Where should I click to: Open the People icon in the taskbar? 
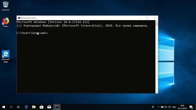(x=153, y=107)
